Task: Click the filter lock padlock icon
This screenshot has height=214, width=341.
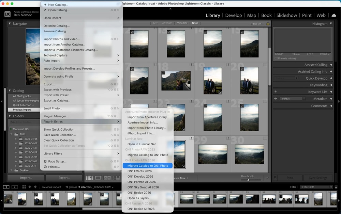Action: pyautogui.click(x=268, y=23)
